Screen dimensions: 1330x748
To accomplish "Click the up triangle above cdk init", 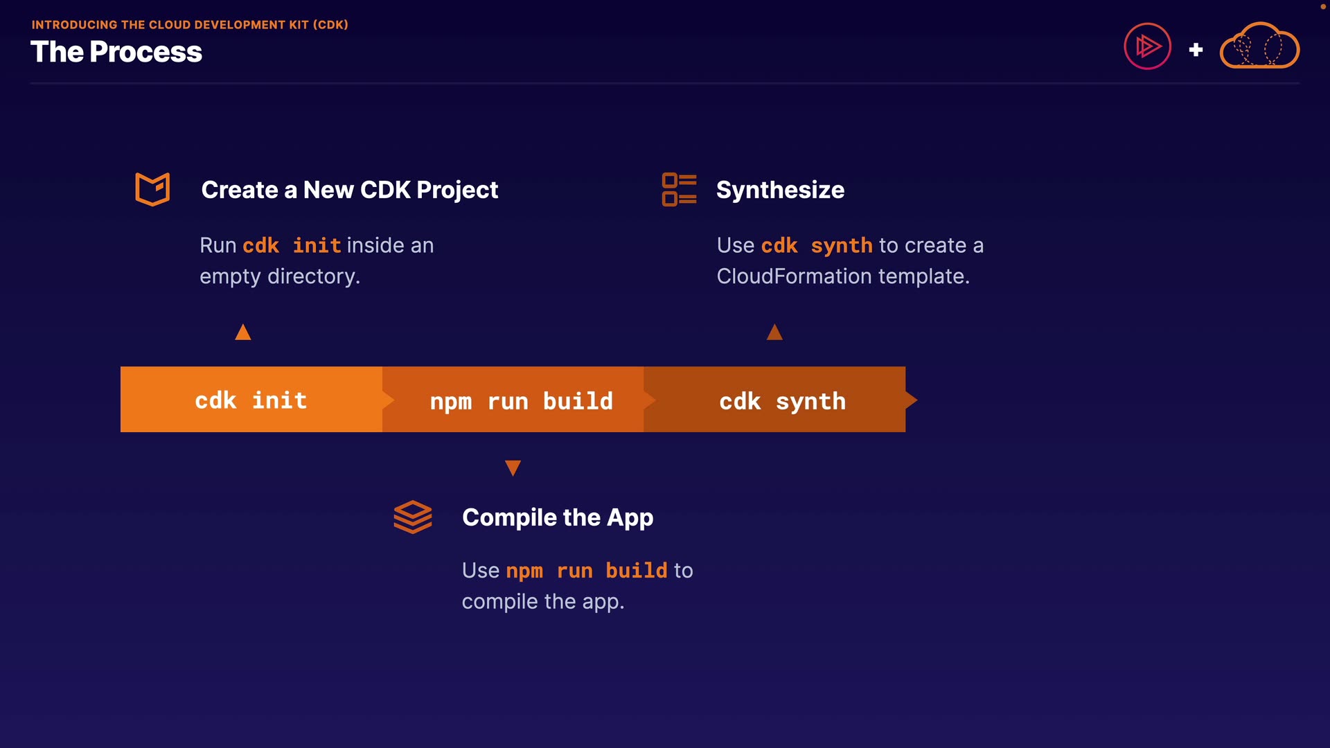I will [242, 332].
